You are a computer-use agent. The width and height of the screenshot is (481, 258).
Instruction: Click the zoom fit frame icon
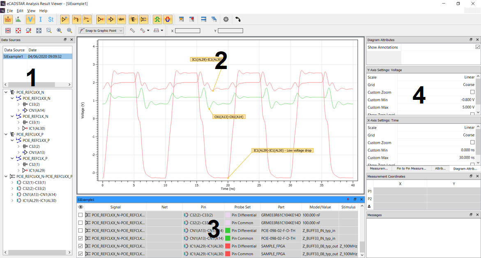[x=39, y=31]
